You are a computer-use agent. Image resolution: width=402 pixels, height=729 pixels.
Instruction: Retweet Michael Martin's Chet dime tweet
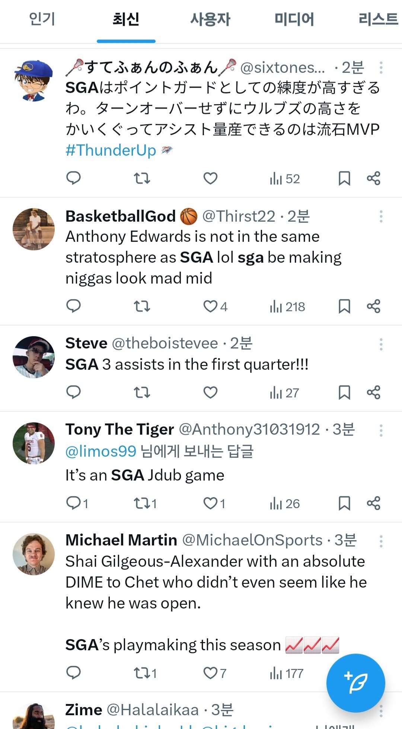point(142,673)
